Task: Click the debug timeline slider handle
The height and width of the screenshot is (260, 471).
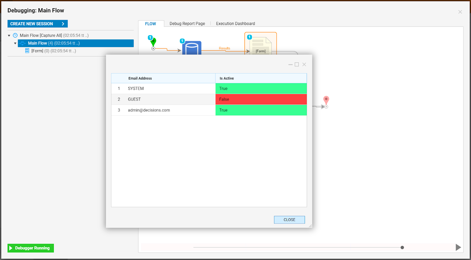Action: [x=402, y=248]
